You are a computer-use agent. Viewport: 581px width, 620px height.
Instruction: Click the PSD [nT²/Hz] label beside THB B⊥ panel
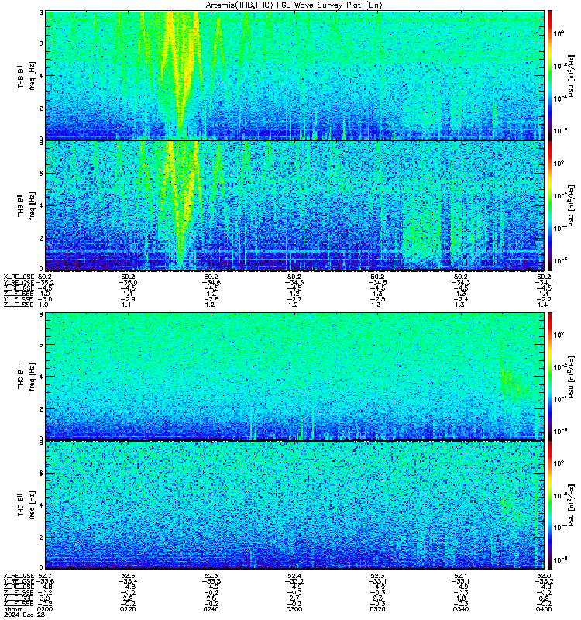pos(571,76)
